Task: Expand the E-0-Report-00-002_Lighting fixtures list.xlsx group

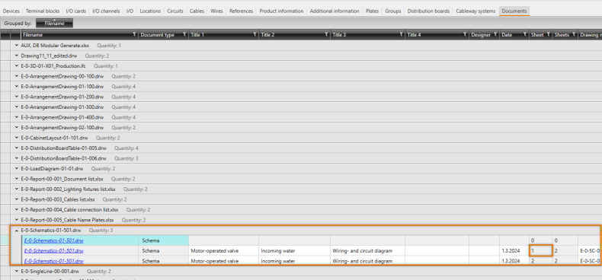Action: point(17,189)
